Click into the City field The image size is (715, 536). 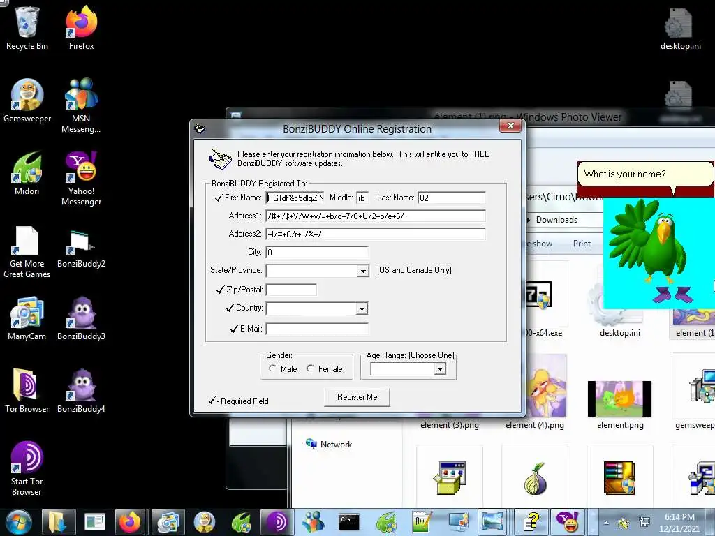(317, 252)
